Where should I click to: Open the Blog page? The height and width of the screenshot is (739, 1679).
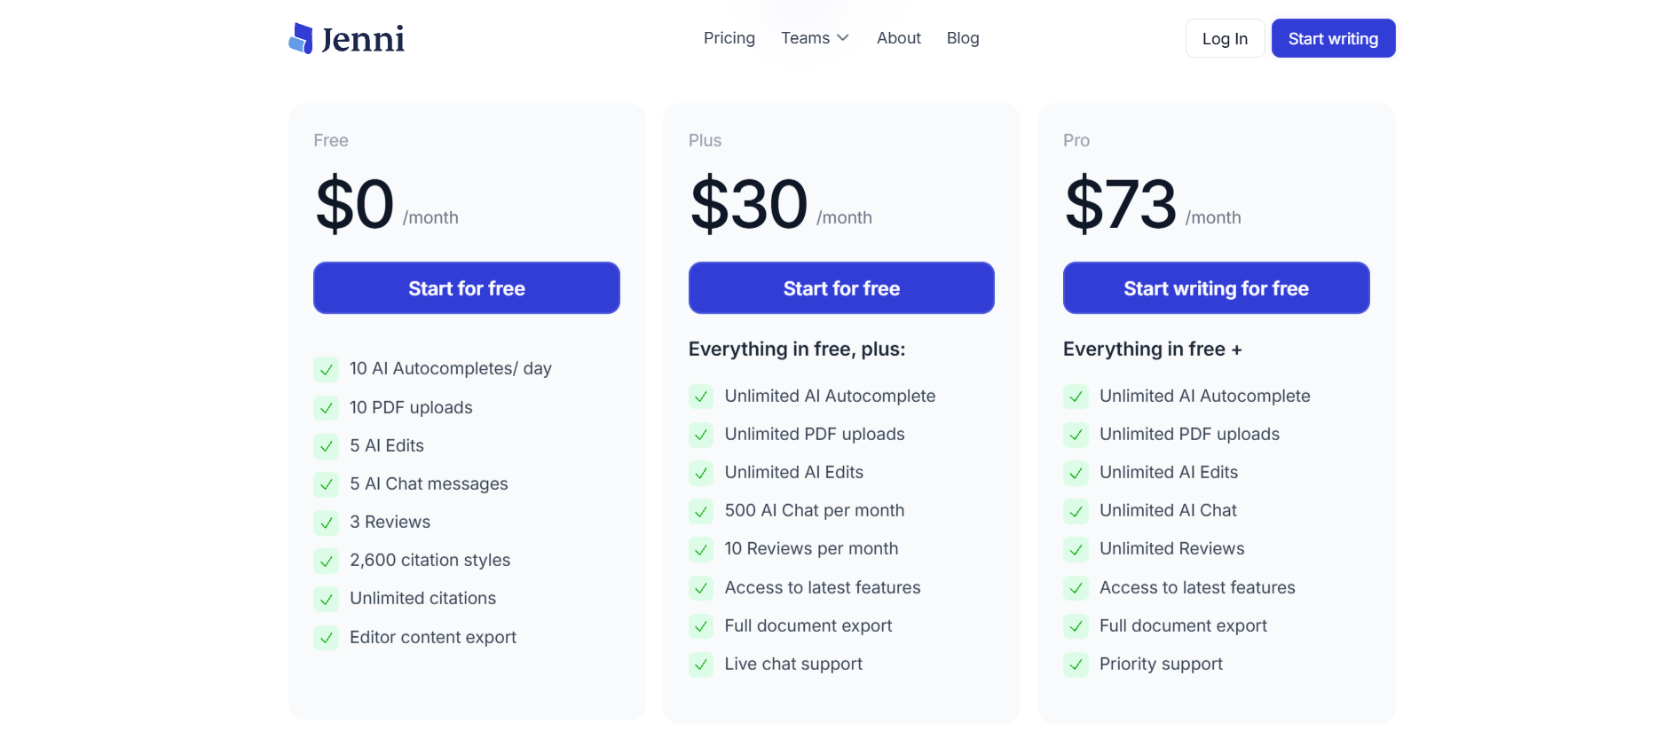pos(962,38)
